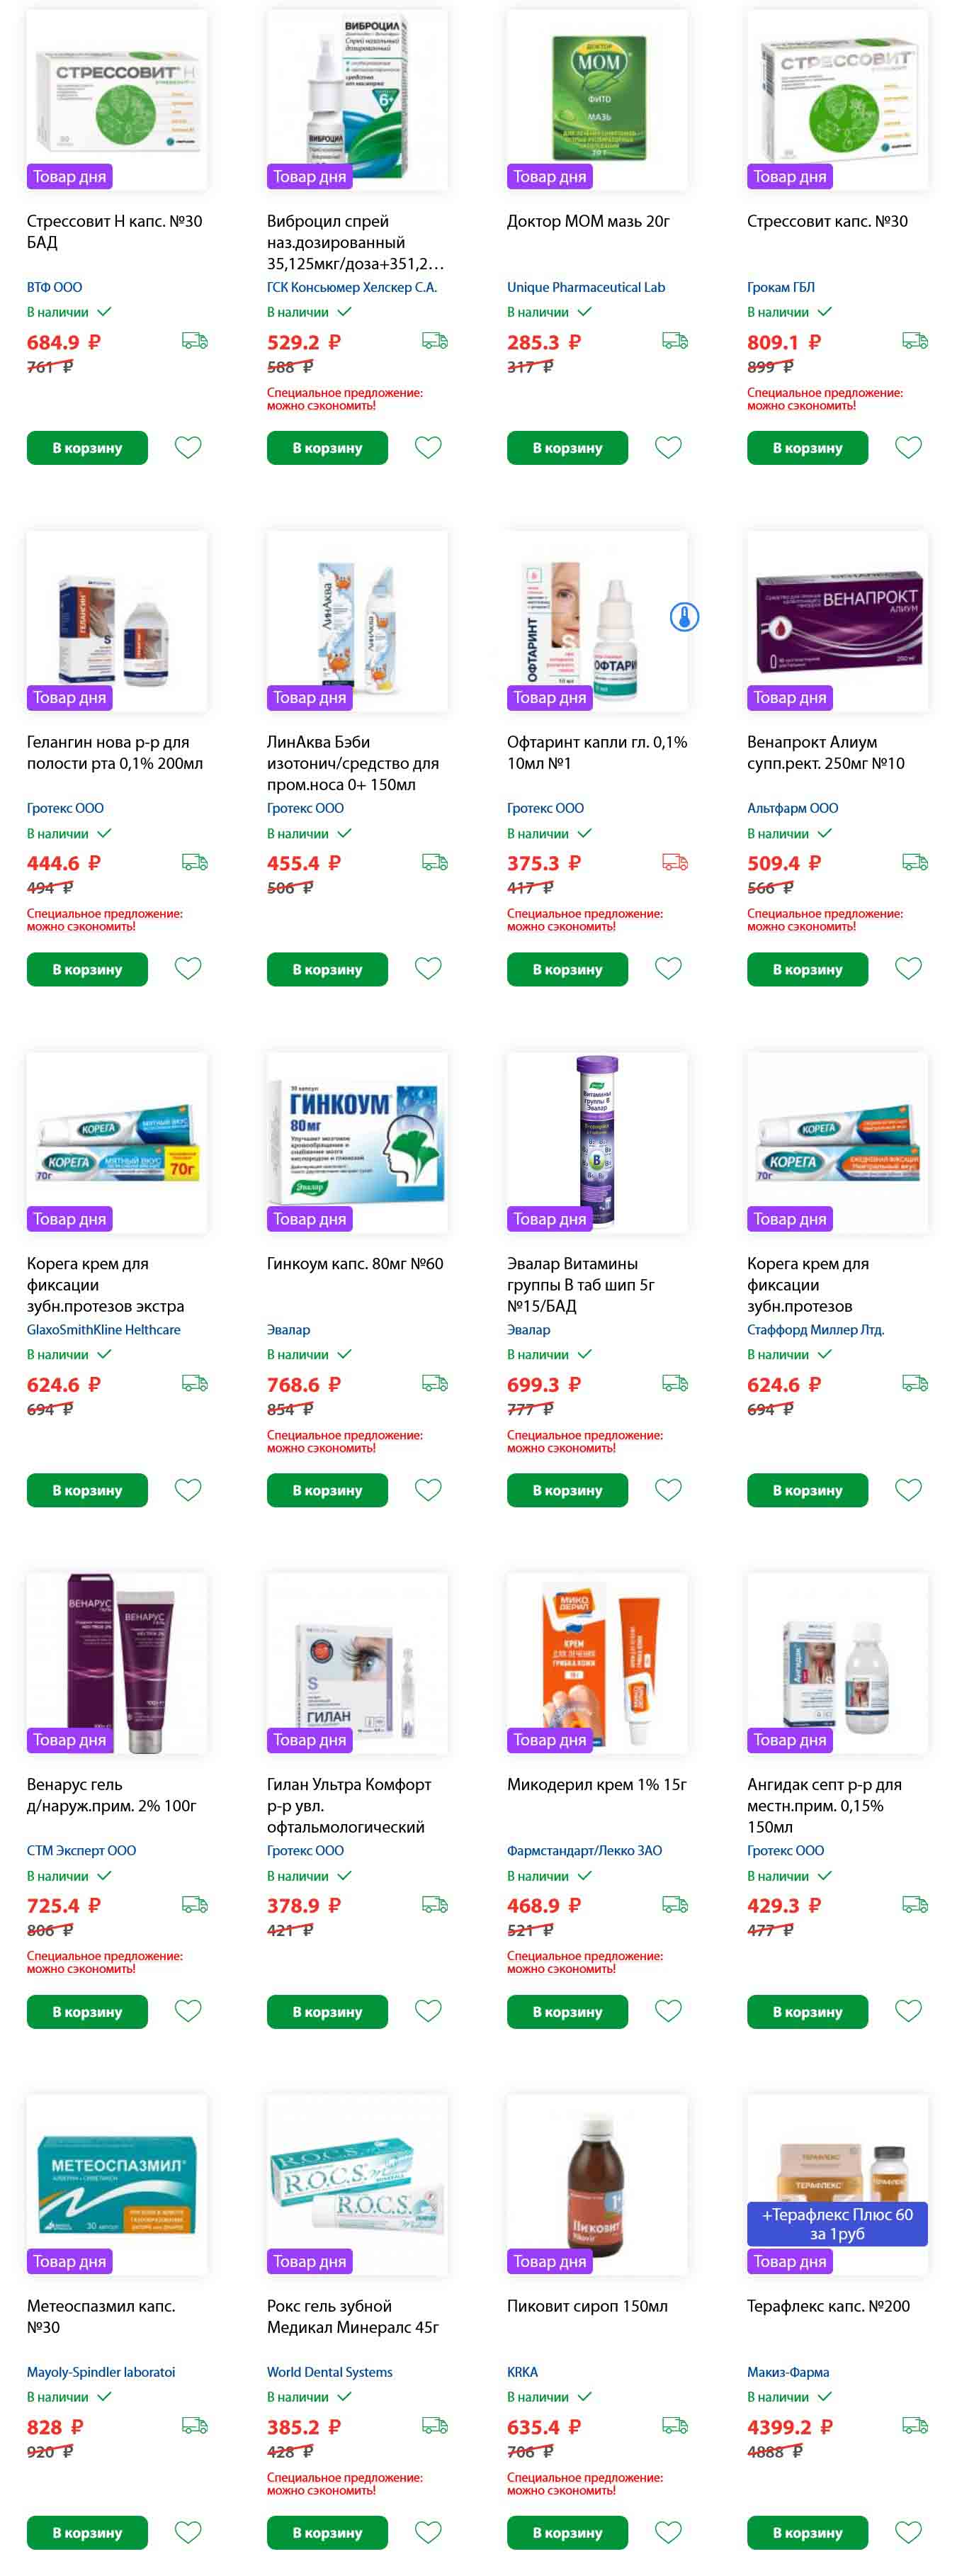Click delivery truck icon for Доктор МОМ
The width and height of the screenshot is (957, 2576).
(675, 341)
